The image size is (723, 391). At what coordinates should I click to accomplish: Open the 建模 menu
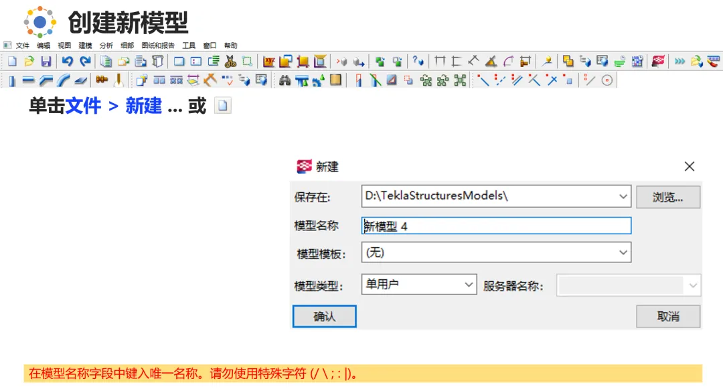coord(85,46)
